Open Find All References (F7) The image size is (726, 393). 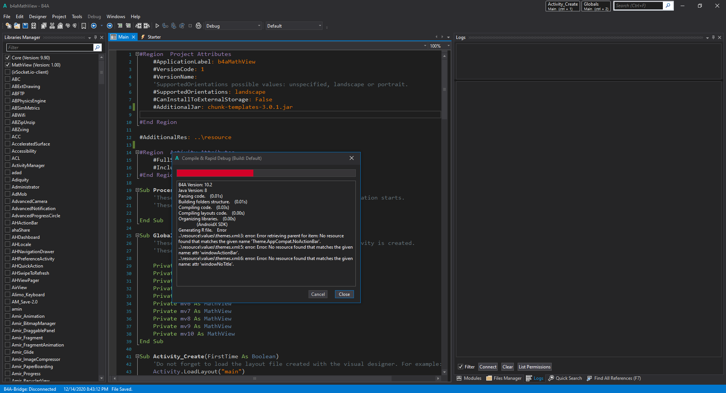pyautogui.click(x=614, y=378)
